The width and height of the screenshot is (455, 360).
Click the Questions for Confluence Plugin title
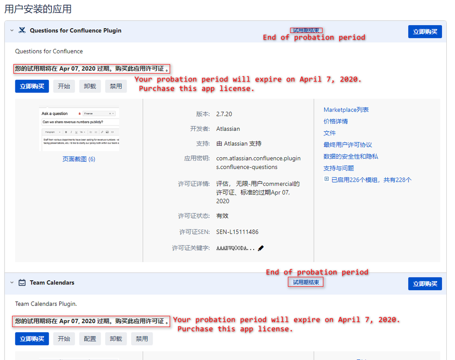click(x=76, y=31)
